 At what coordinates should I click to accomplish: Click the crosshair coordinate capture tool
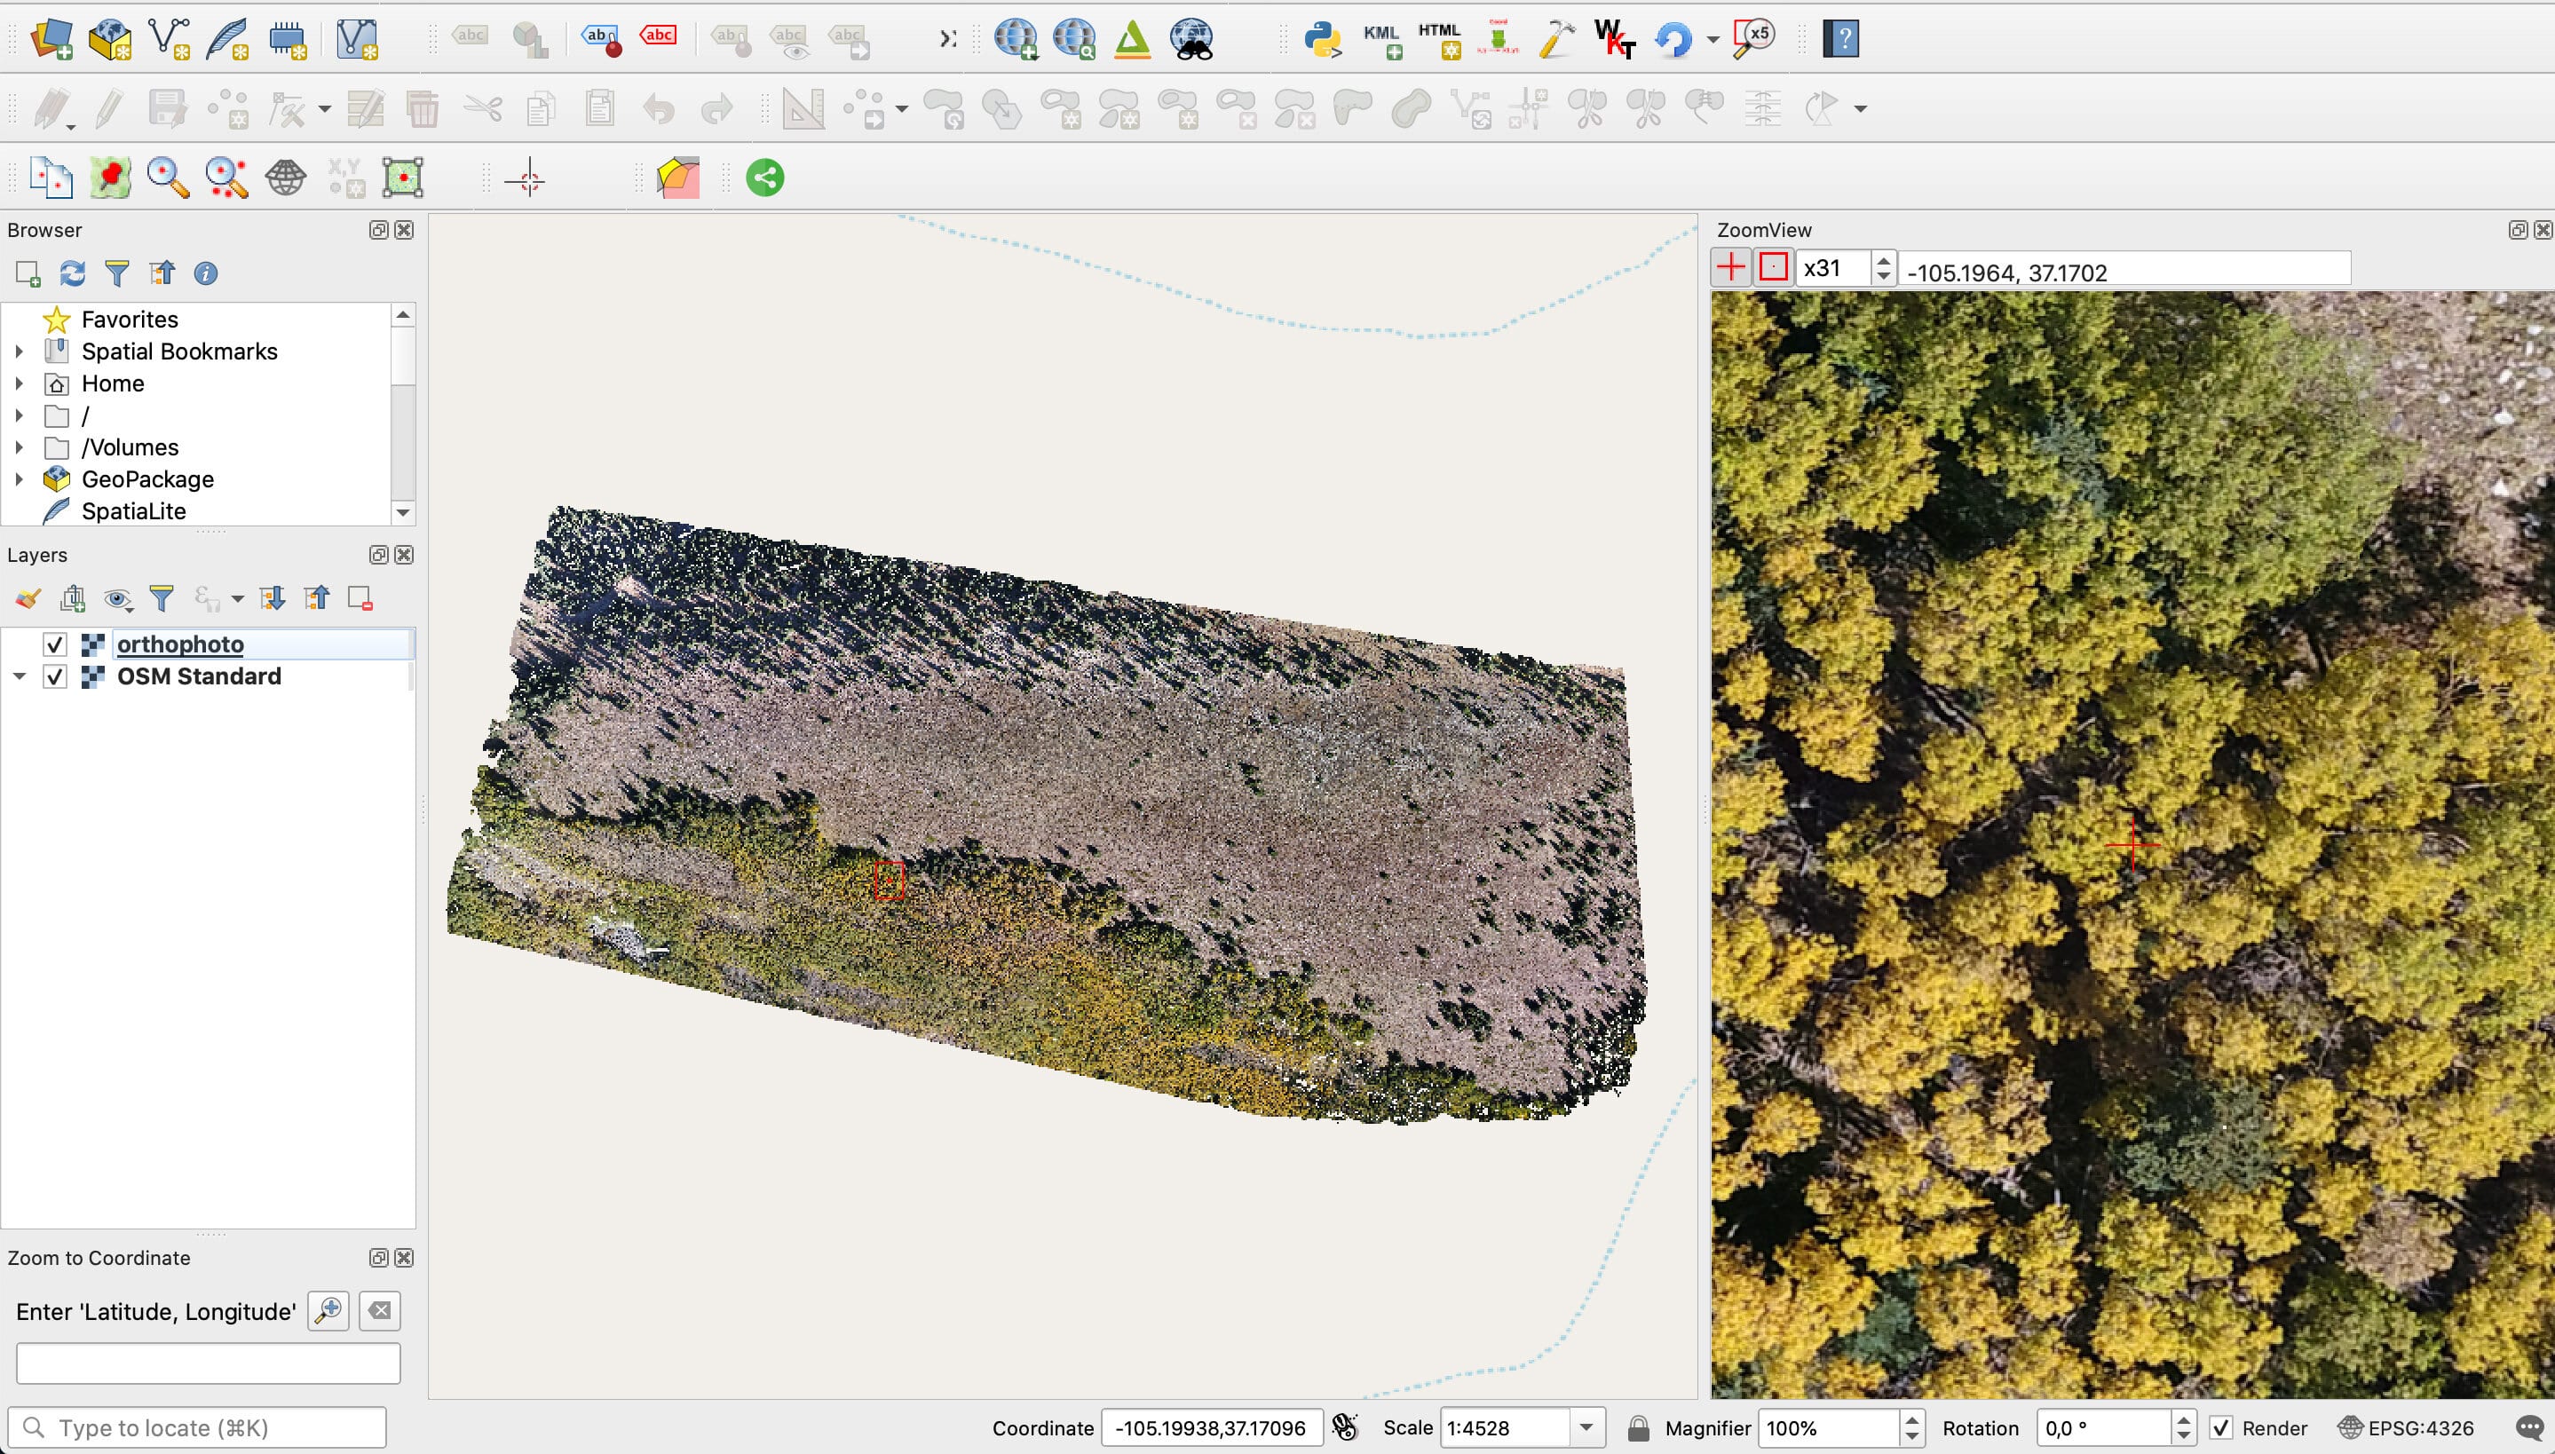[x=526, y=179]
